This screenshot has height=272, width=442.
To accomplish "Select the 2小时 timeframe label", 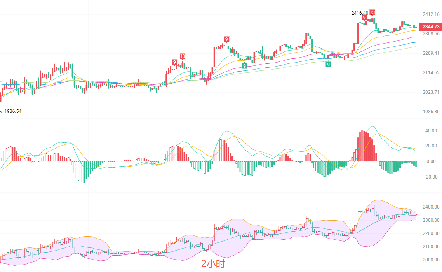I will (x=213, y=264).
